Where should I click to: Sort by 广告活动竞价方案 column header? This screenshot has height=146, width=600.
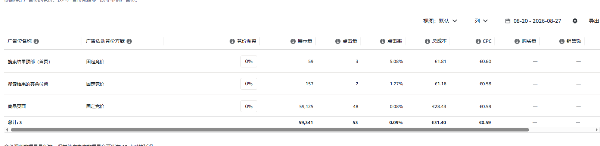click(105, 41)
